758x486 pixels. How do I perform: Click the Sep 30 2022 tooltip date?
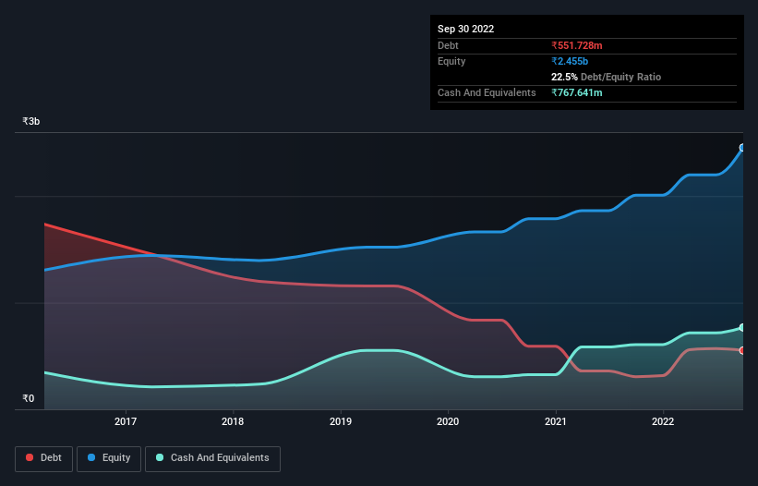[x=465, y=29]
